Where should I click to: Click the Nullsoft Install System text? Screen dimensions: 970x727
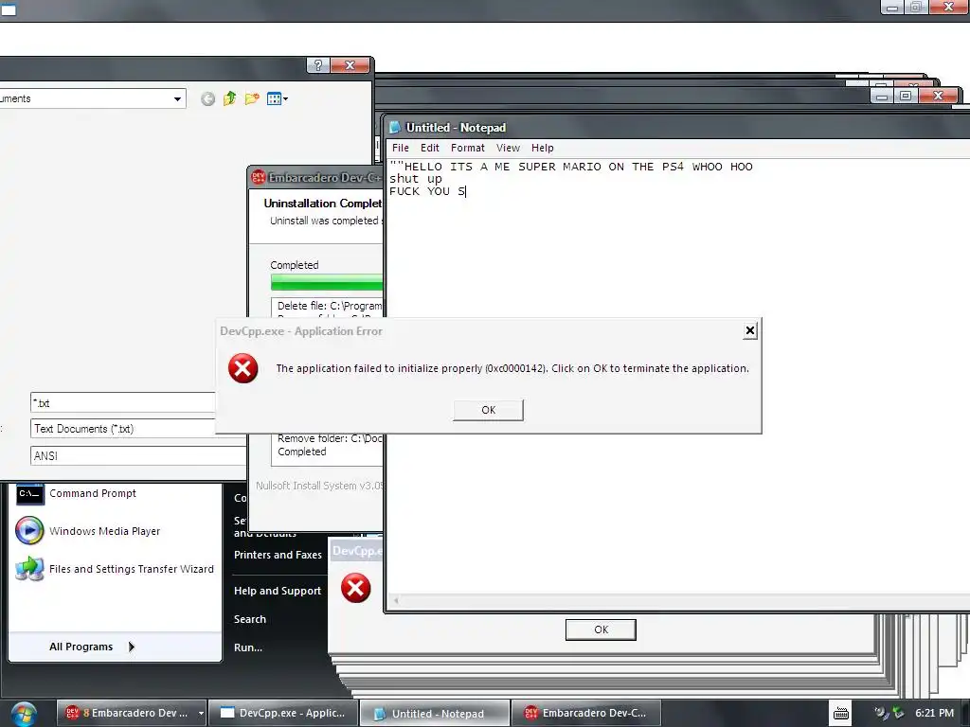click(x=318, y=486)
